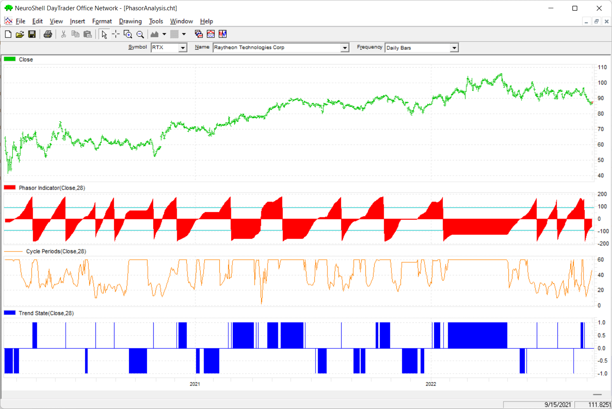Click the blue Trend State swatch

coord(9,313)
